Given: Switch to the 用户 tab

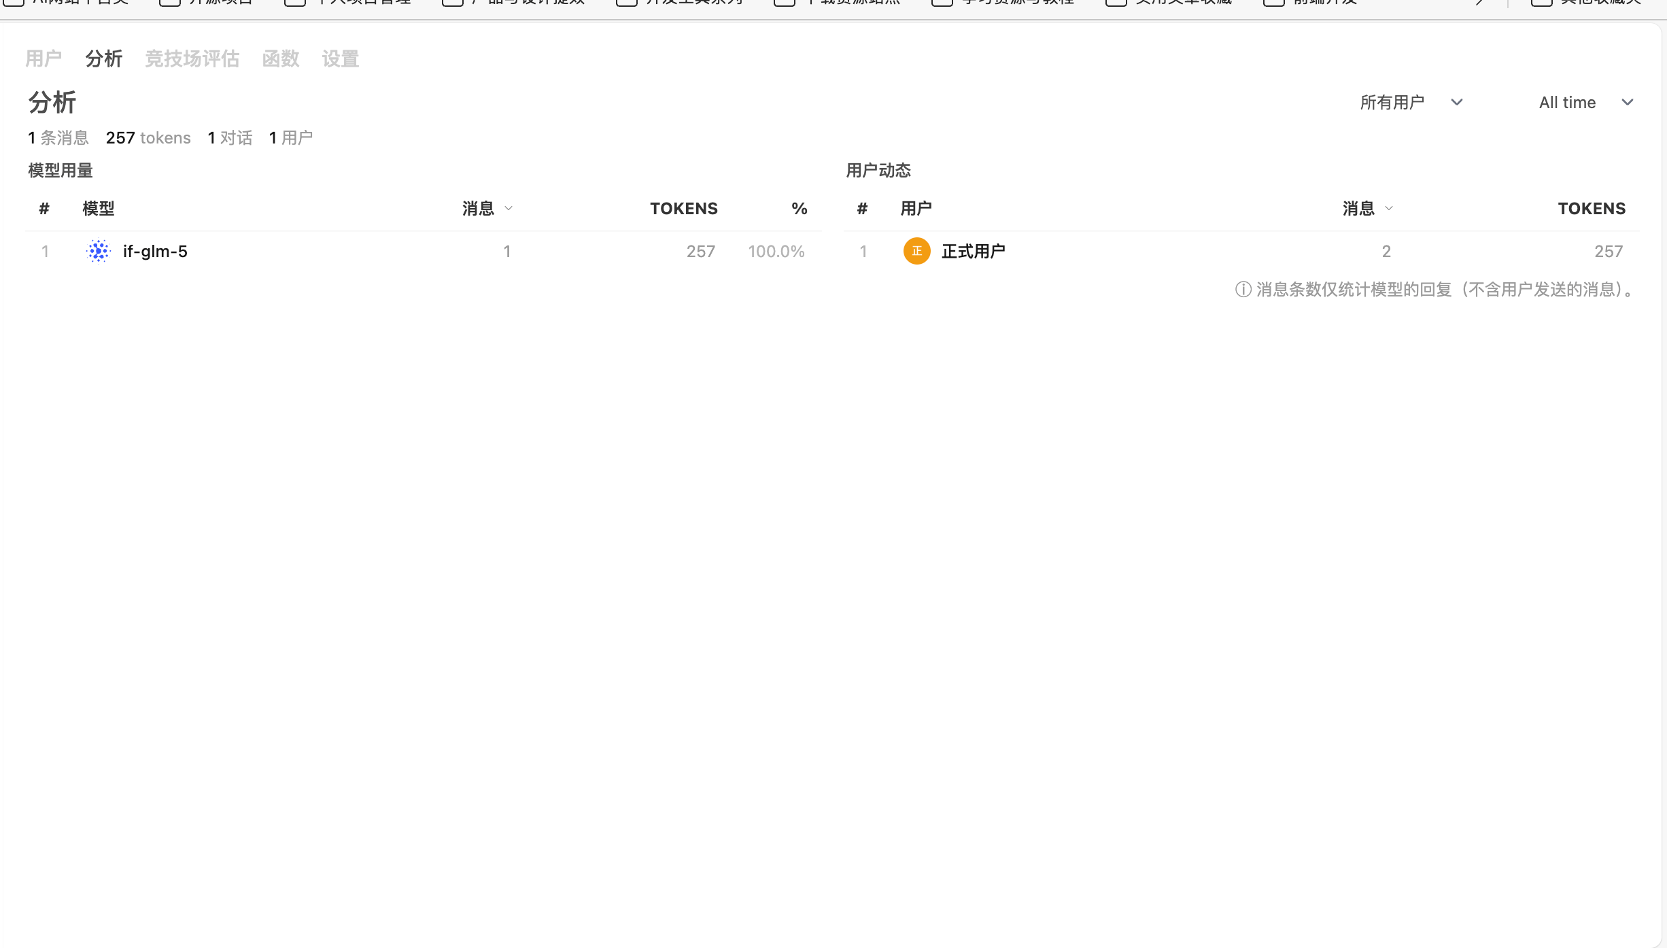Looking at the screenshot, I should 44,59.
